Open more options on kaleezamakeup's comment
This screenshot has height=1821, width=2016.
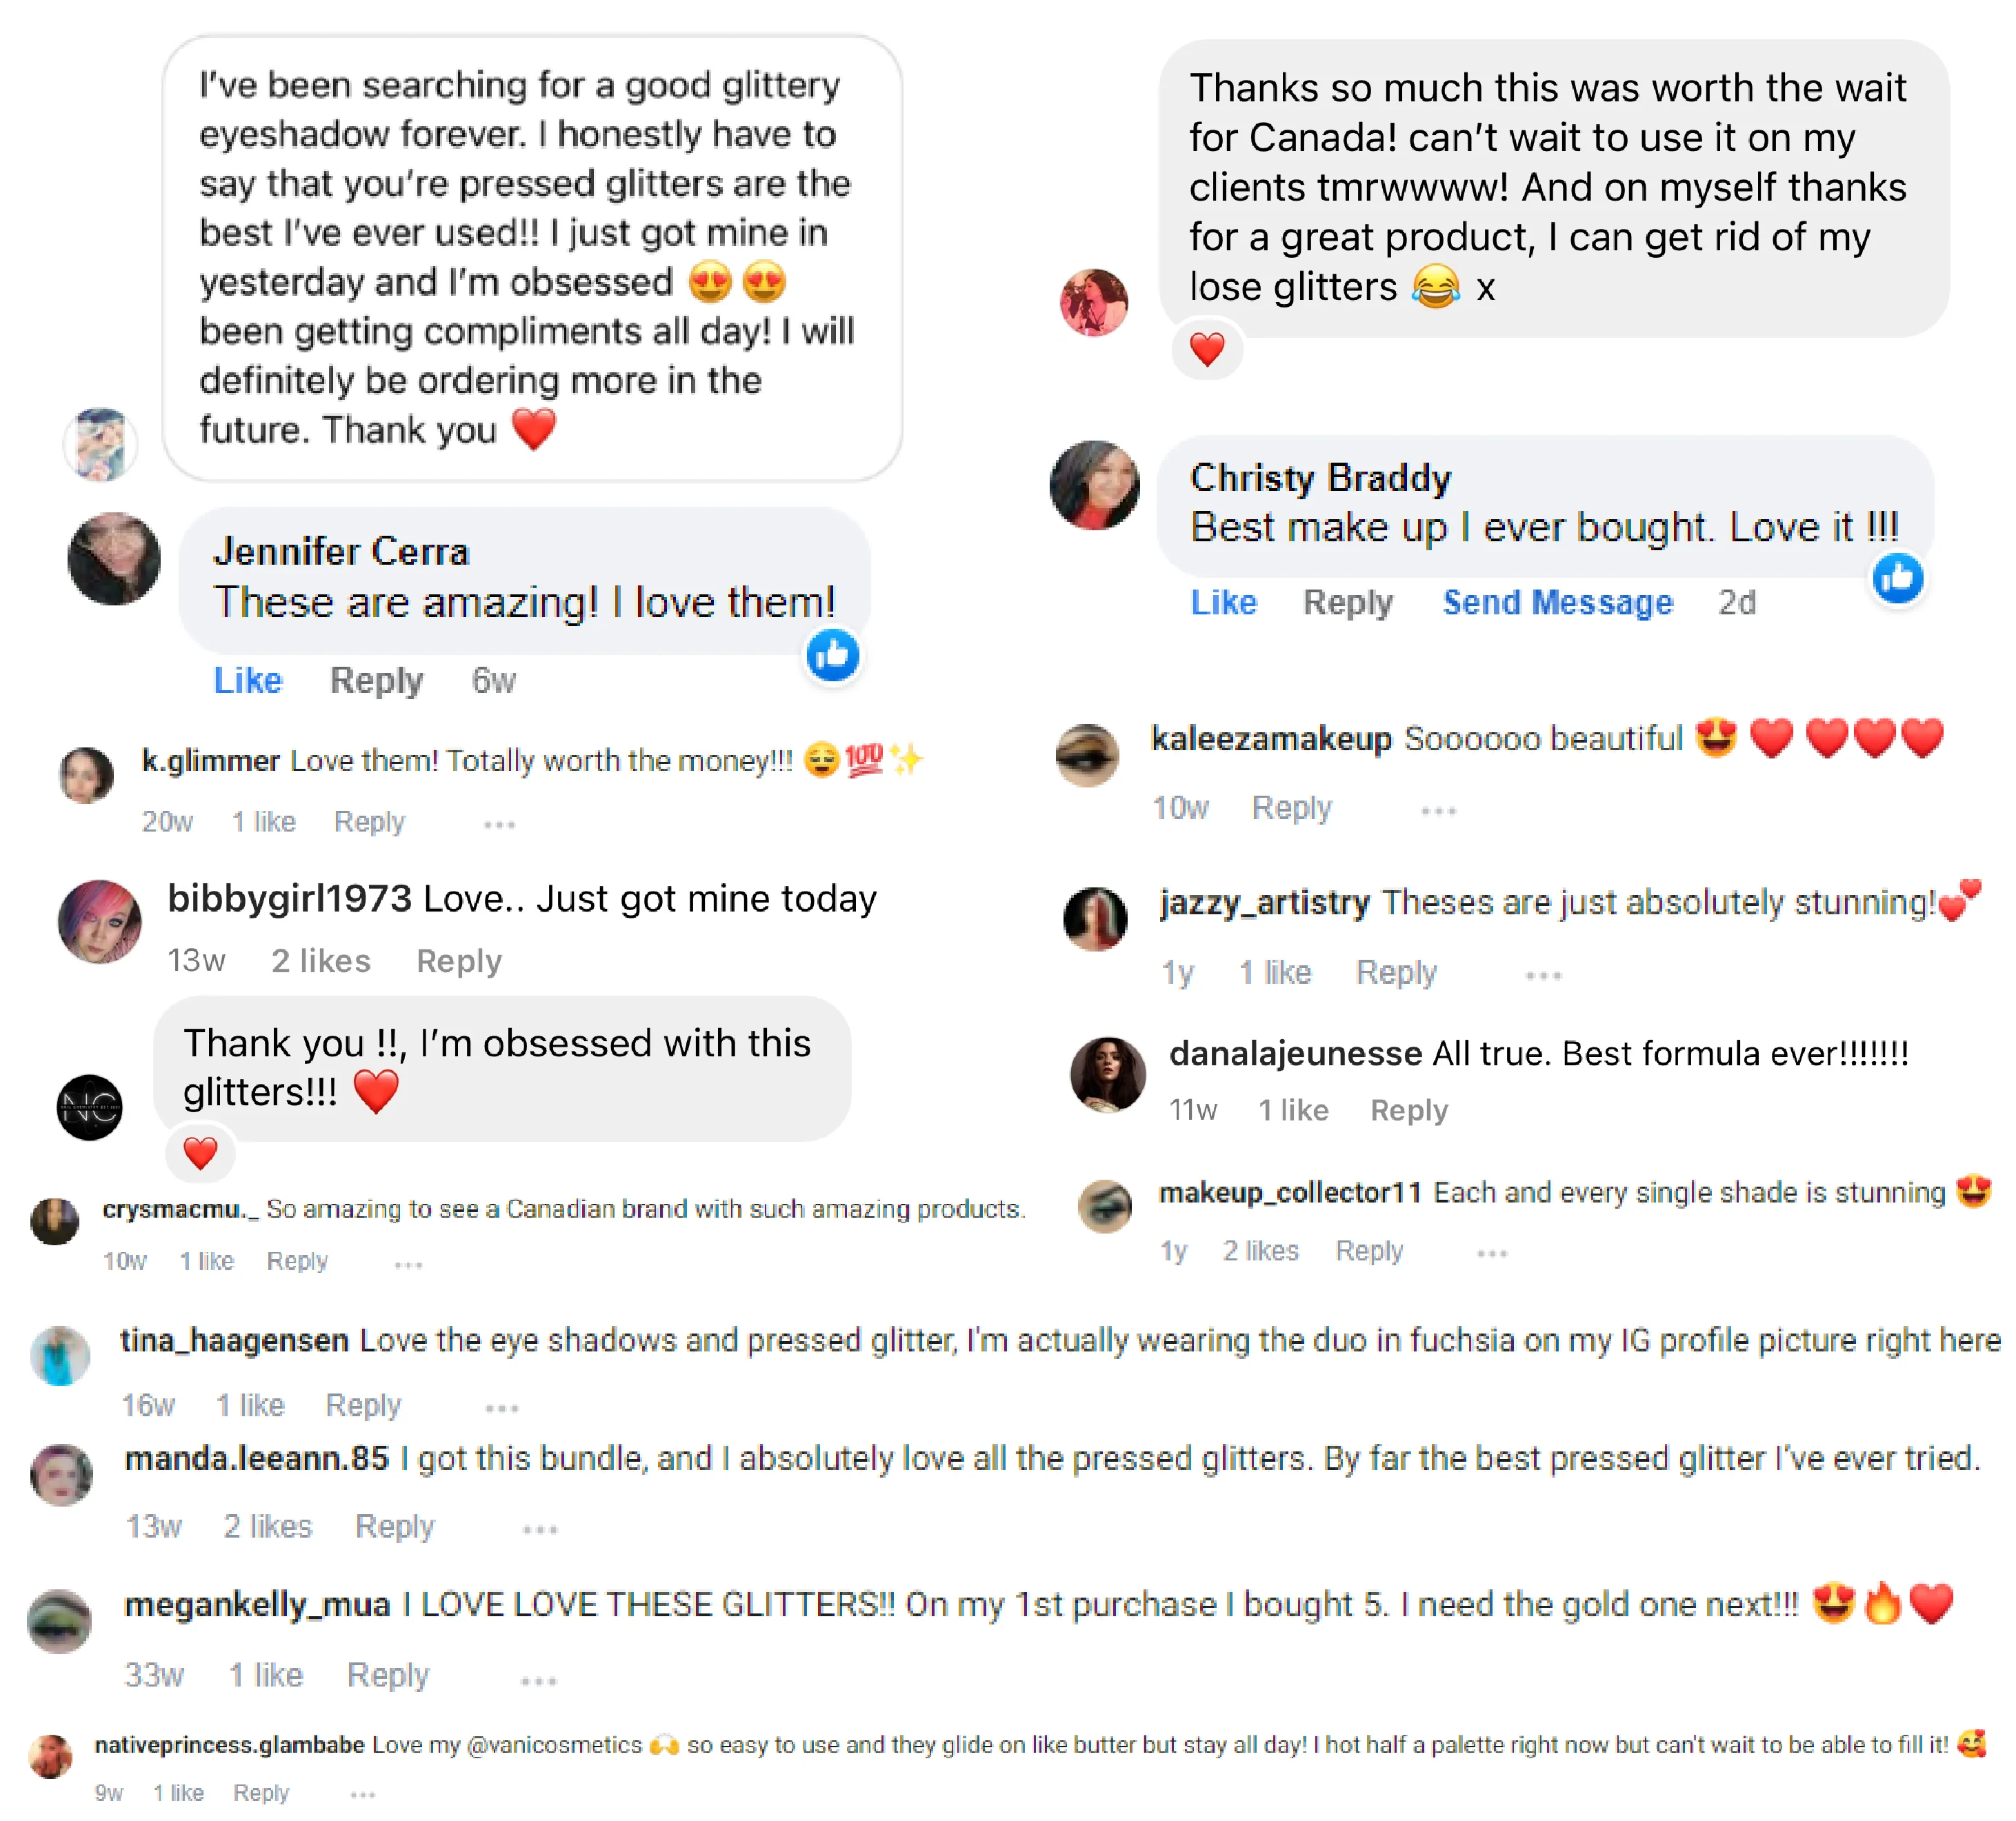pos(1438,811)
